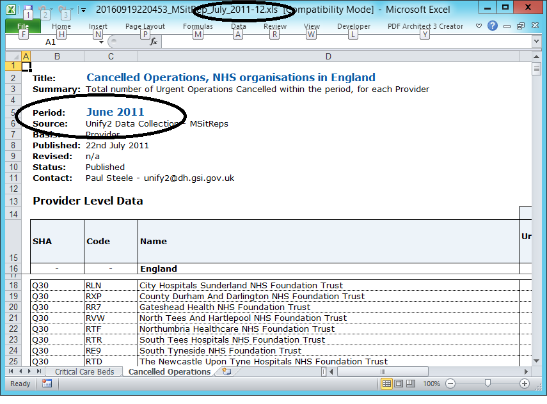Switch to Normal view
547x404 pixels.
tap(386, 384)
